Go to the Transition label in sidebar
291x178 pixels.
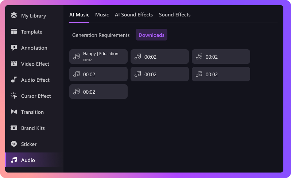pos(32,112)
